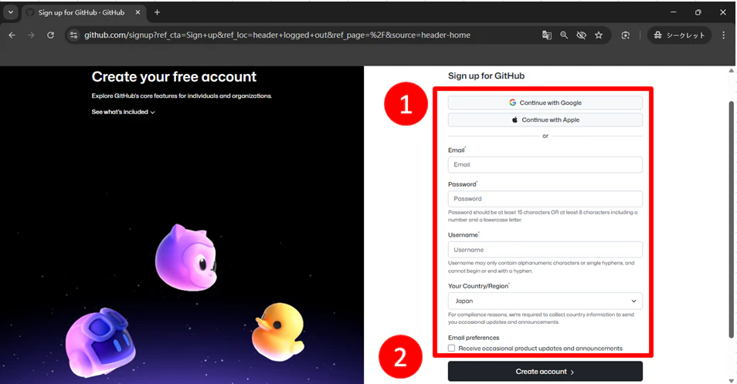Viewport: 737px width, 384px height.
Task: Click the Create your free account heading
Action: pos(174,77)
